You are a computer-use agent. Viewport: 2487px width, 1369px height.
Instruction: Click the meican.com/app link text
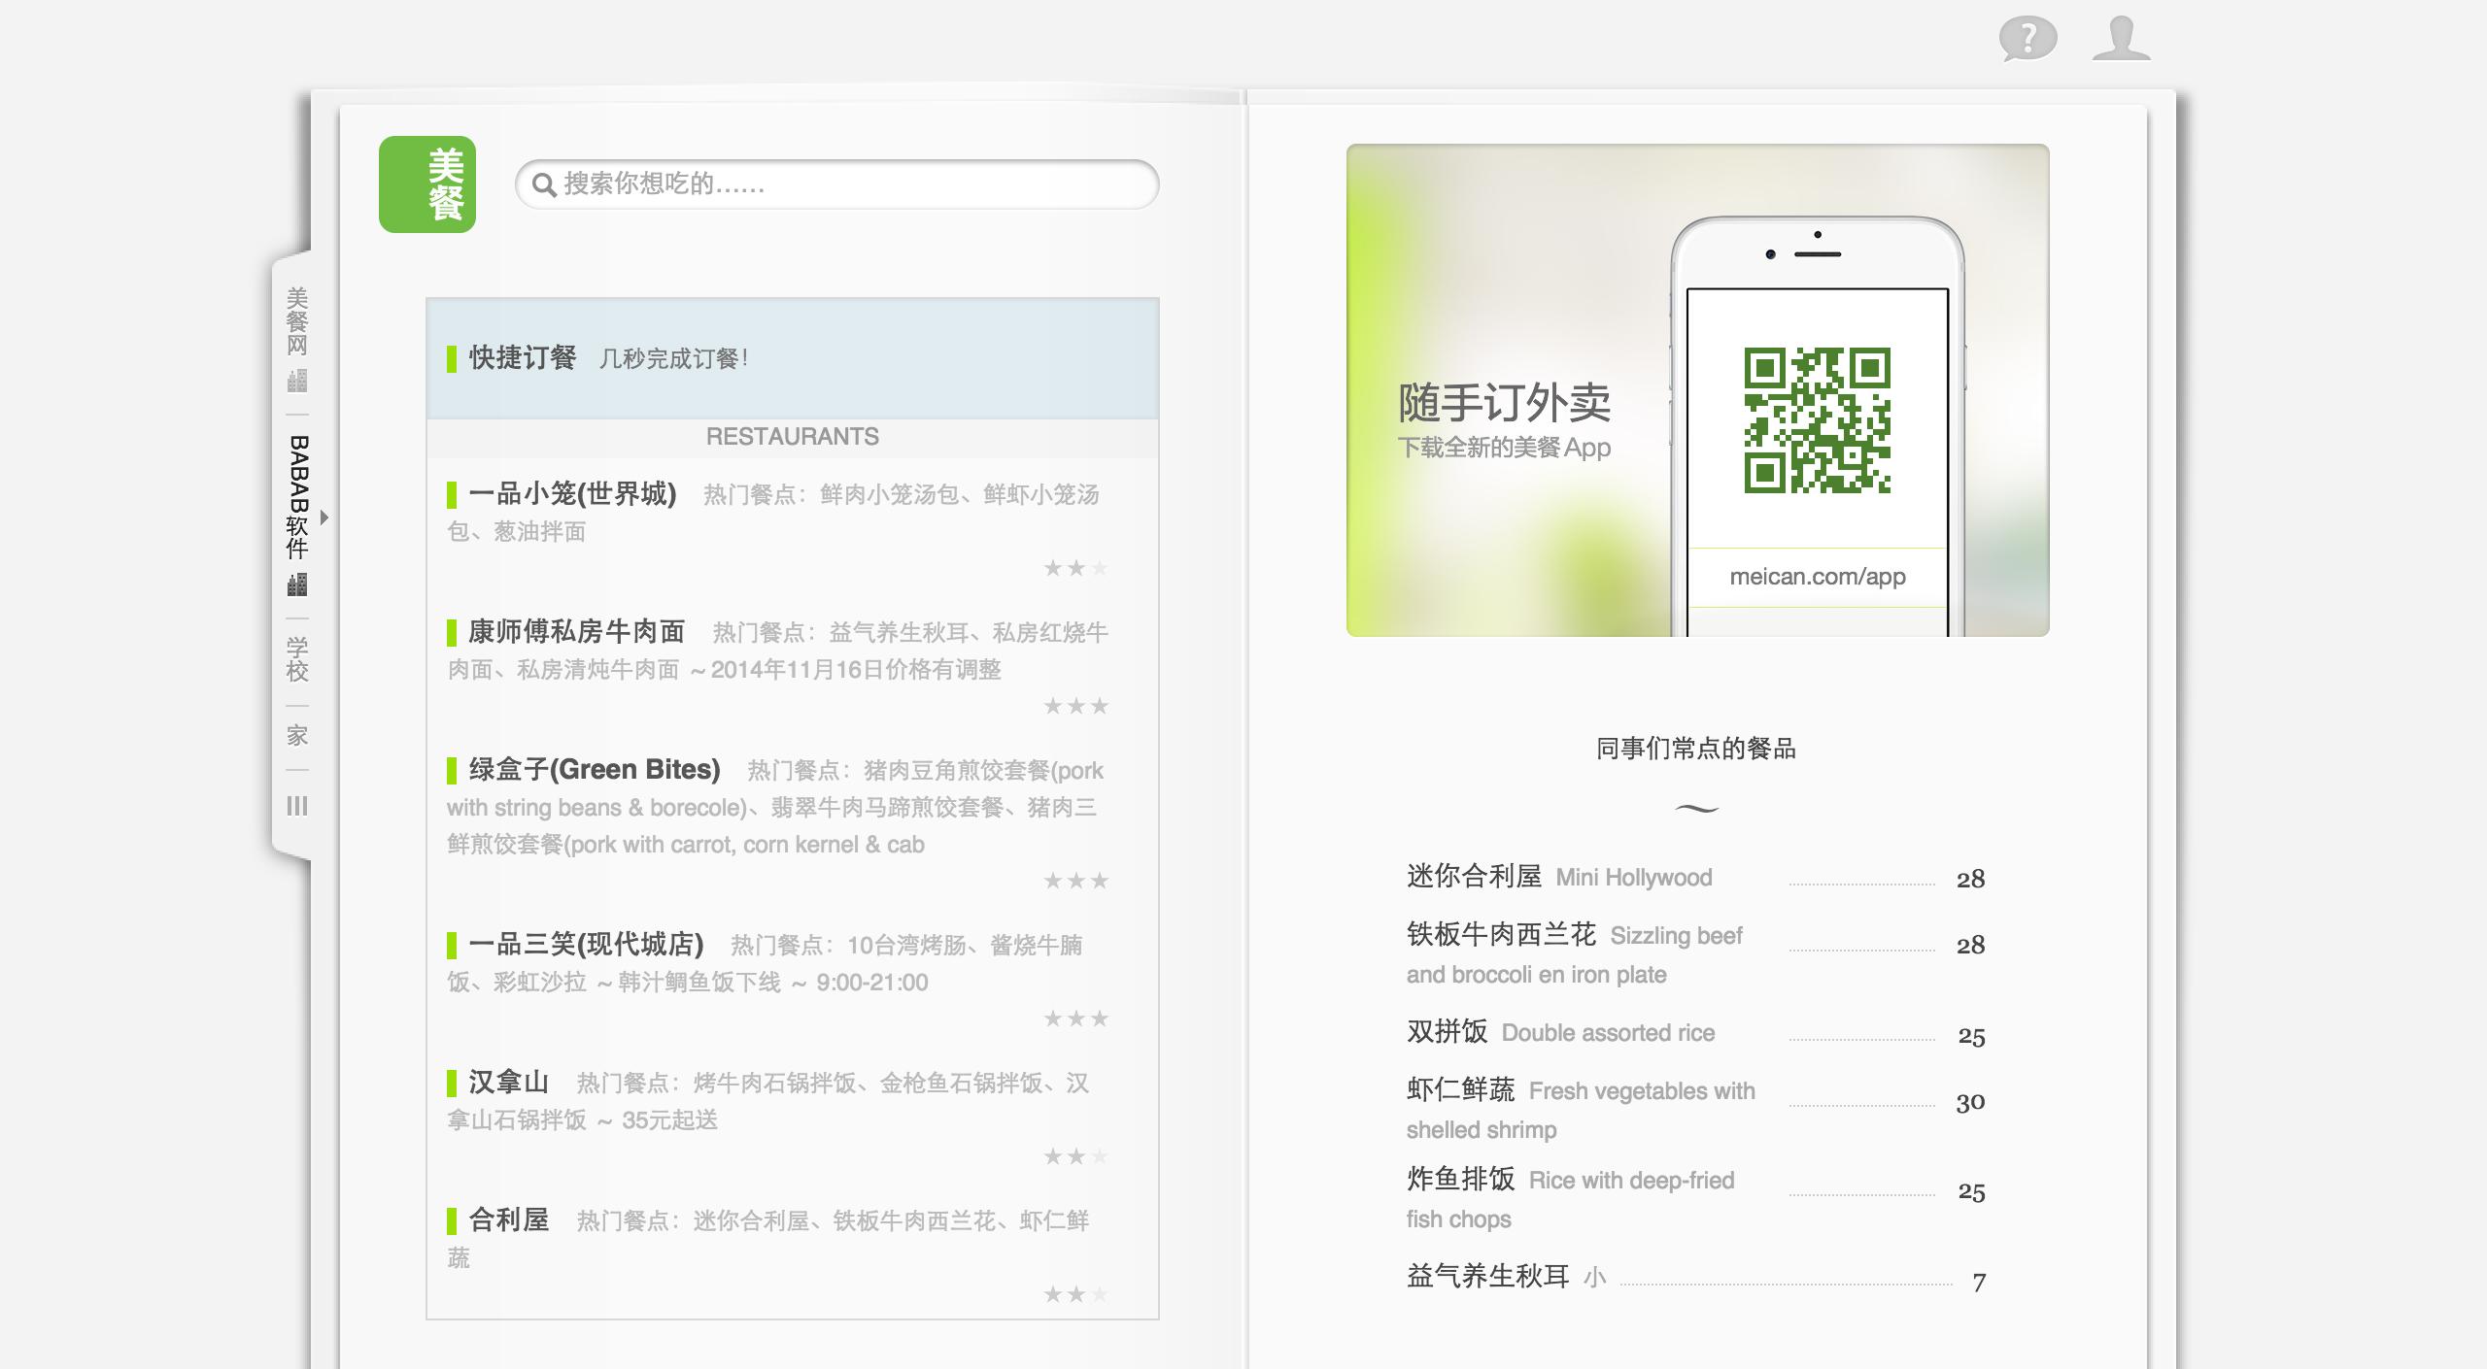point(1818,577)
